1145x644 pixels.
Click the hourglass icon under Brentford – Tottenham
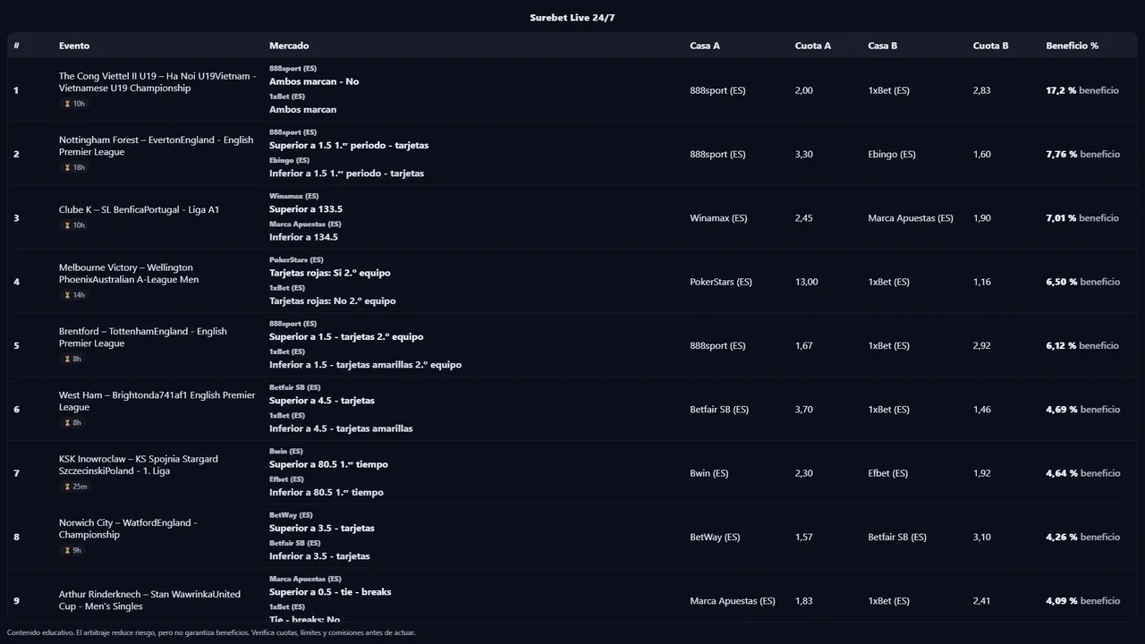66,360
